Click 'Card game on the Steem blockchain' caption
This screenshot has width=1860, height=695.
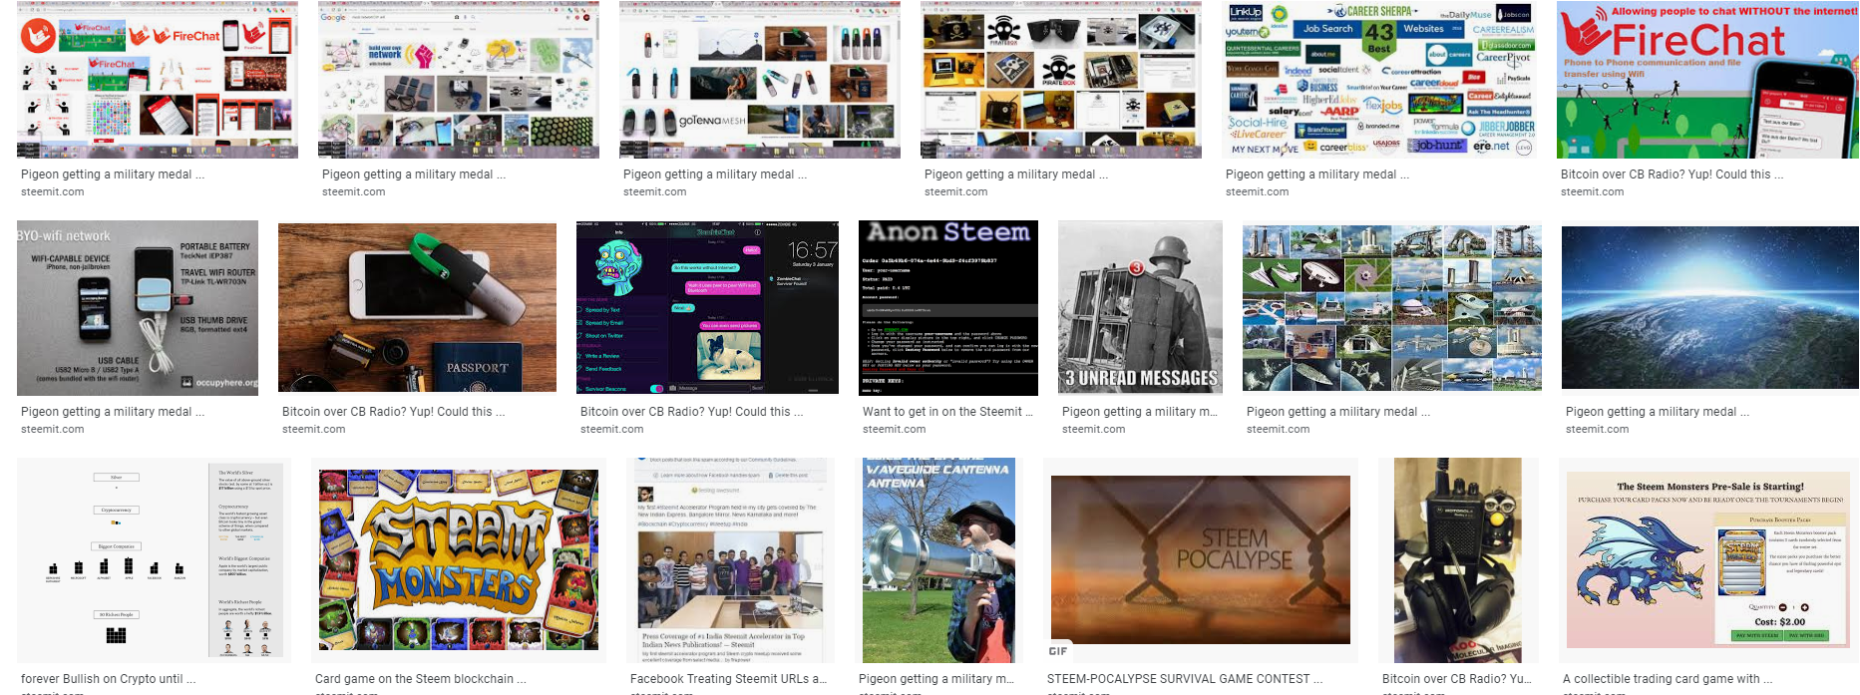[x=421, y=679]
